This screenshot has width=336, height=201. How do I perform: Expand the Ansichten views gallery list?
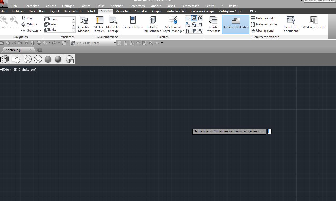74,31
